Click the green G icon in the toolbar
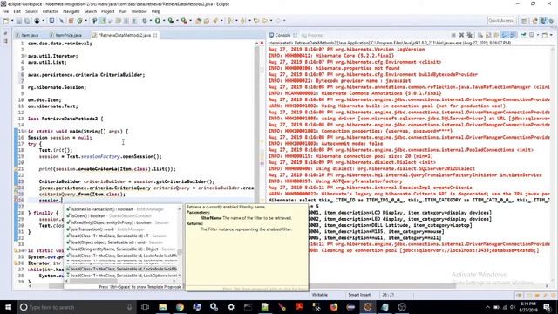Viewport: 558px width, 314px height. click(x=79, y=21)
